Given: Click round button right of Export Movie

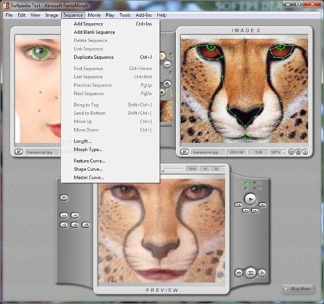Looking at the screenshot, I should click(x=262, y=273).
